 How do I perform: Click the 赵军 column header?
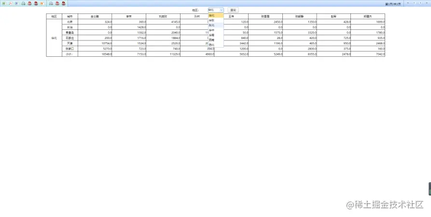[334, 16]
